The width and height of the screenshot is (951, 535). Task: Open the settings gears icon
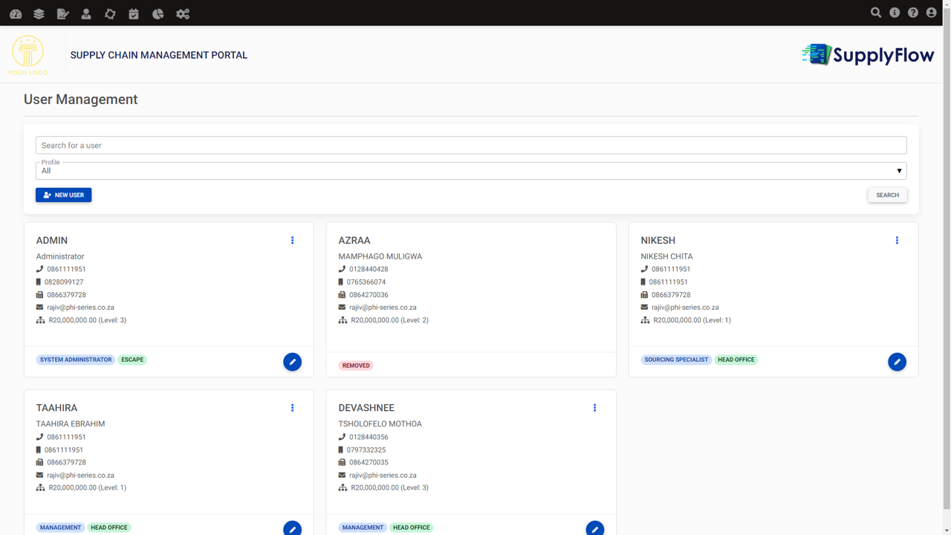[x=183, y=13]
